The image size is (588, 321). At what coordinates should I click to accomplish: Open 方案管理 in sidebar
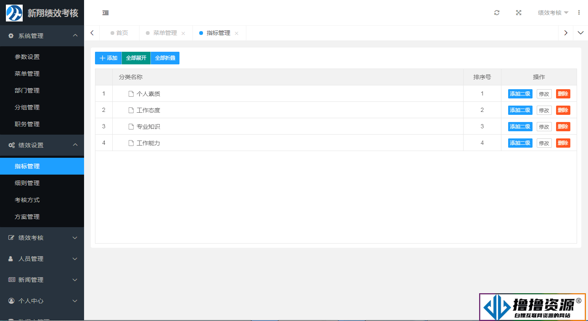42,217
